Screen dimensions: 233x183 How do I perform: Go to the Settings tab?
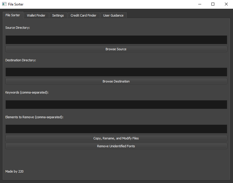click(x=58, y=15)
